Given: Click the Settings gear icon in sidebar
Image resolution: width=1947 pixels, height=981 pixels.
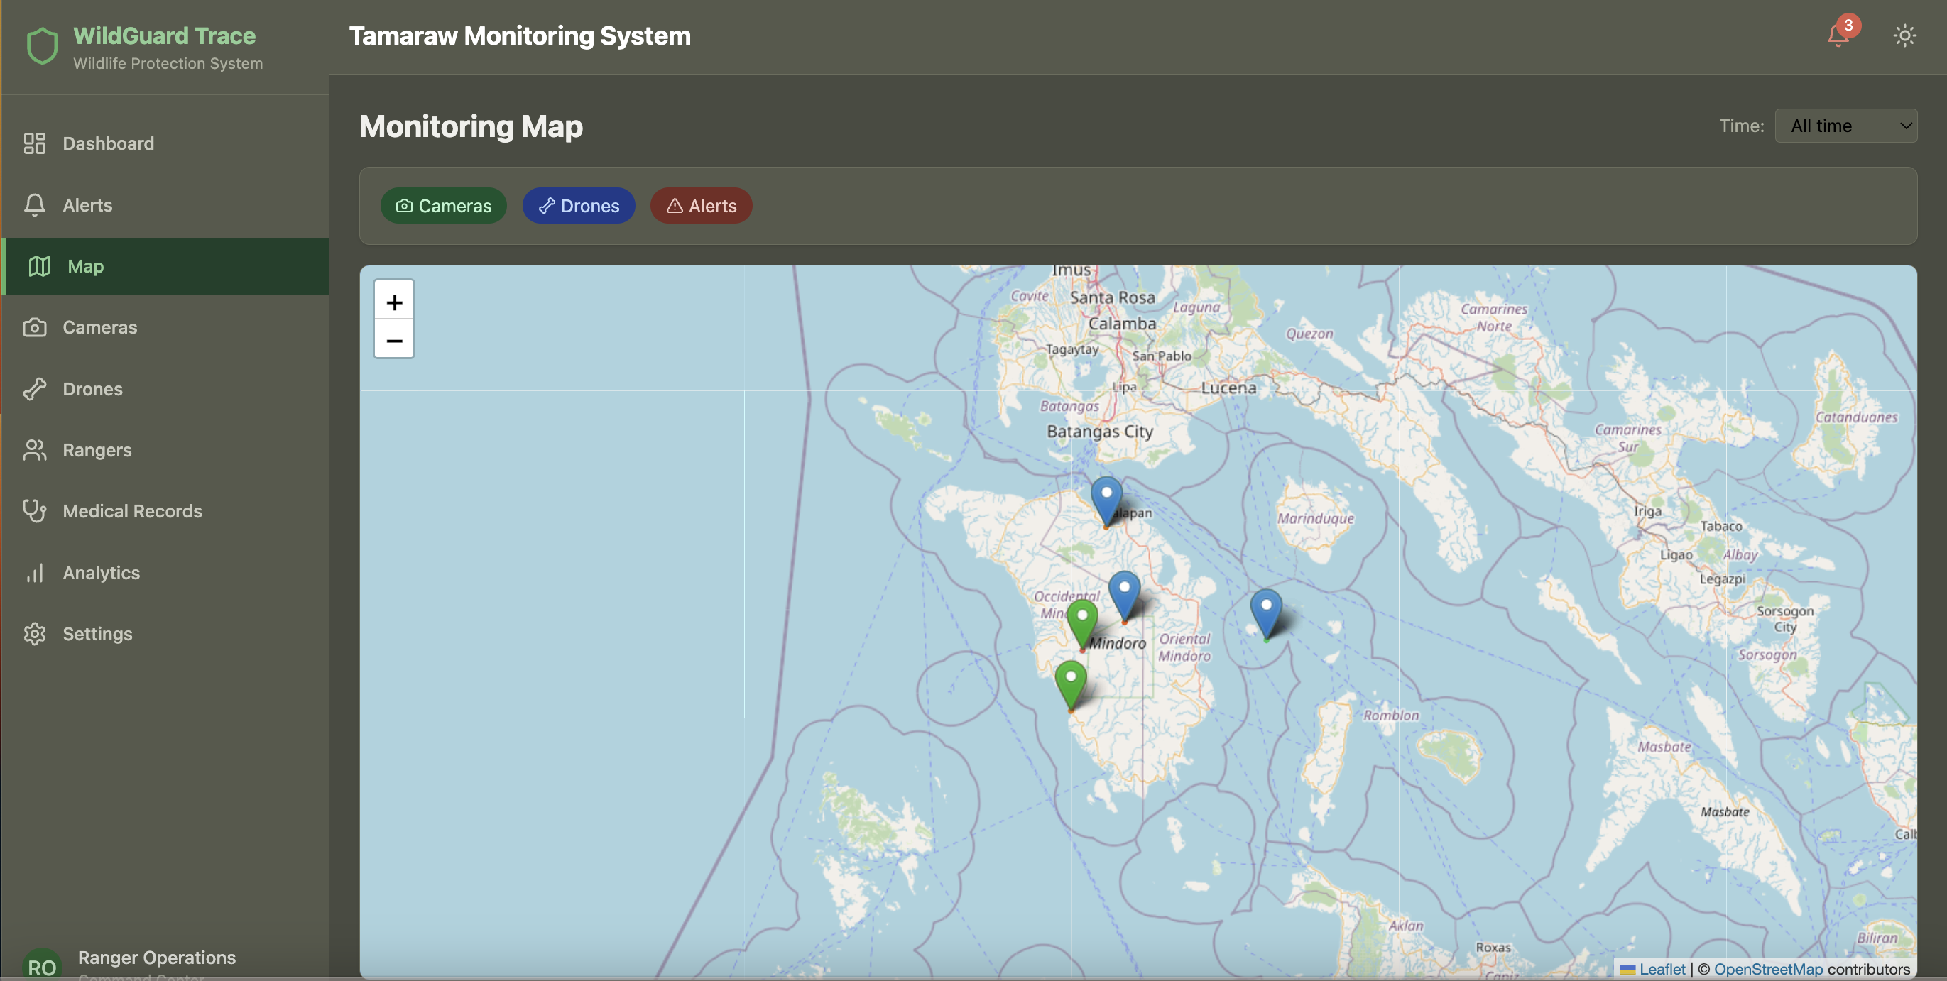Looking at the screenshot, I should click(x=35, y=634).
